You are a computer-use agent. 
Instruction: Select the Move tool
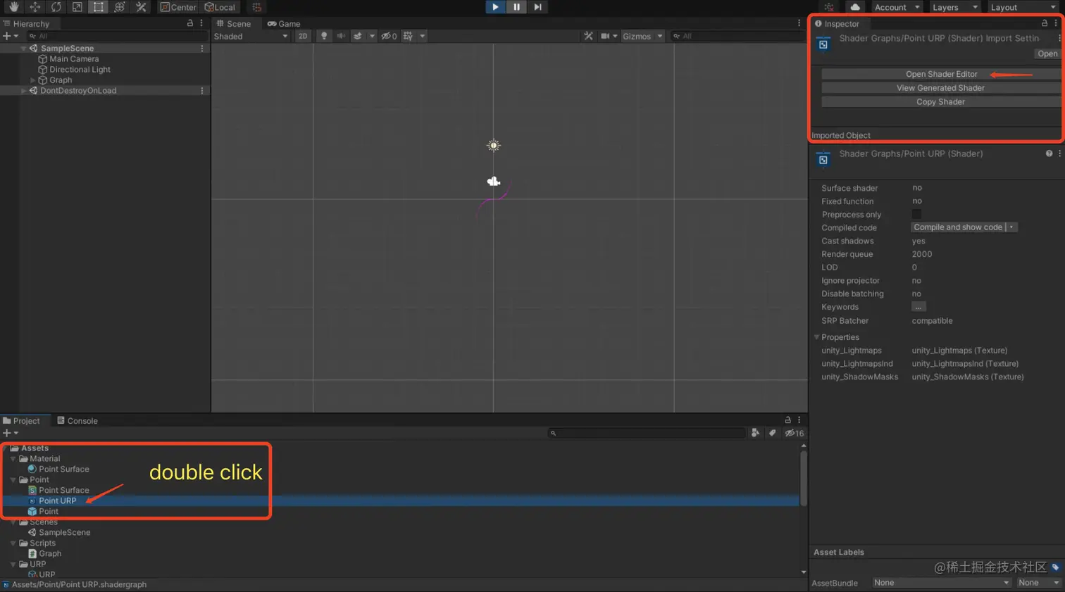(35, 7)
